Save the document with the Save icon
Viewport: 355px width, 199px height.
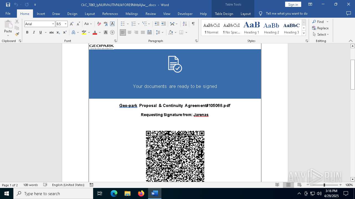[8, 5]
